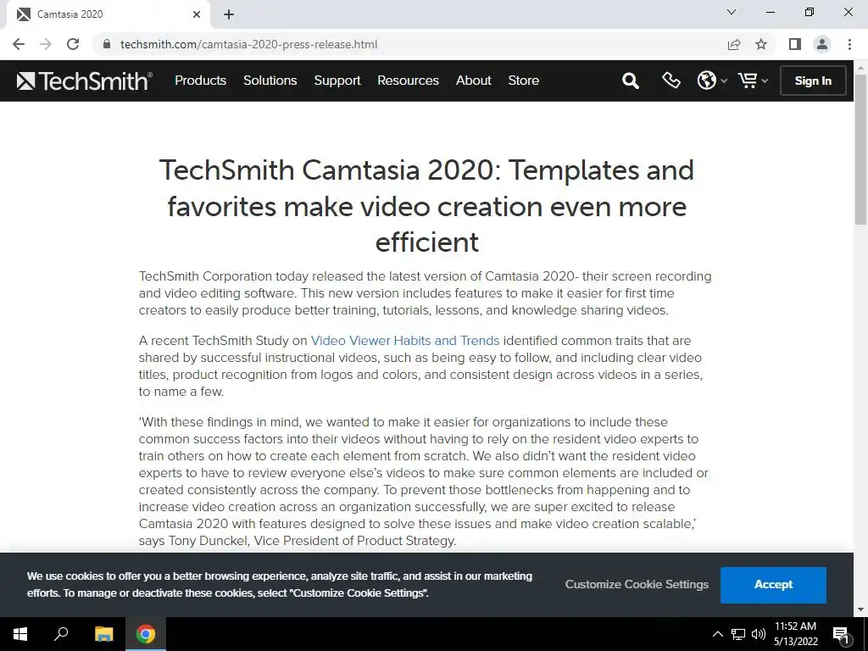
Task: Open the Windows notification center
Action: coord(841,634)
